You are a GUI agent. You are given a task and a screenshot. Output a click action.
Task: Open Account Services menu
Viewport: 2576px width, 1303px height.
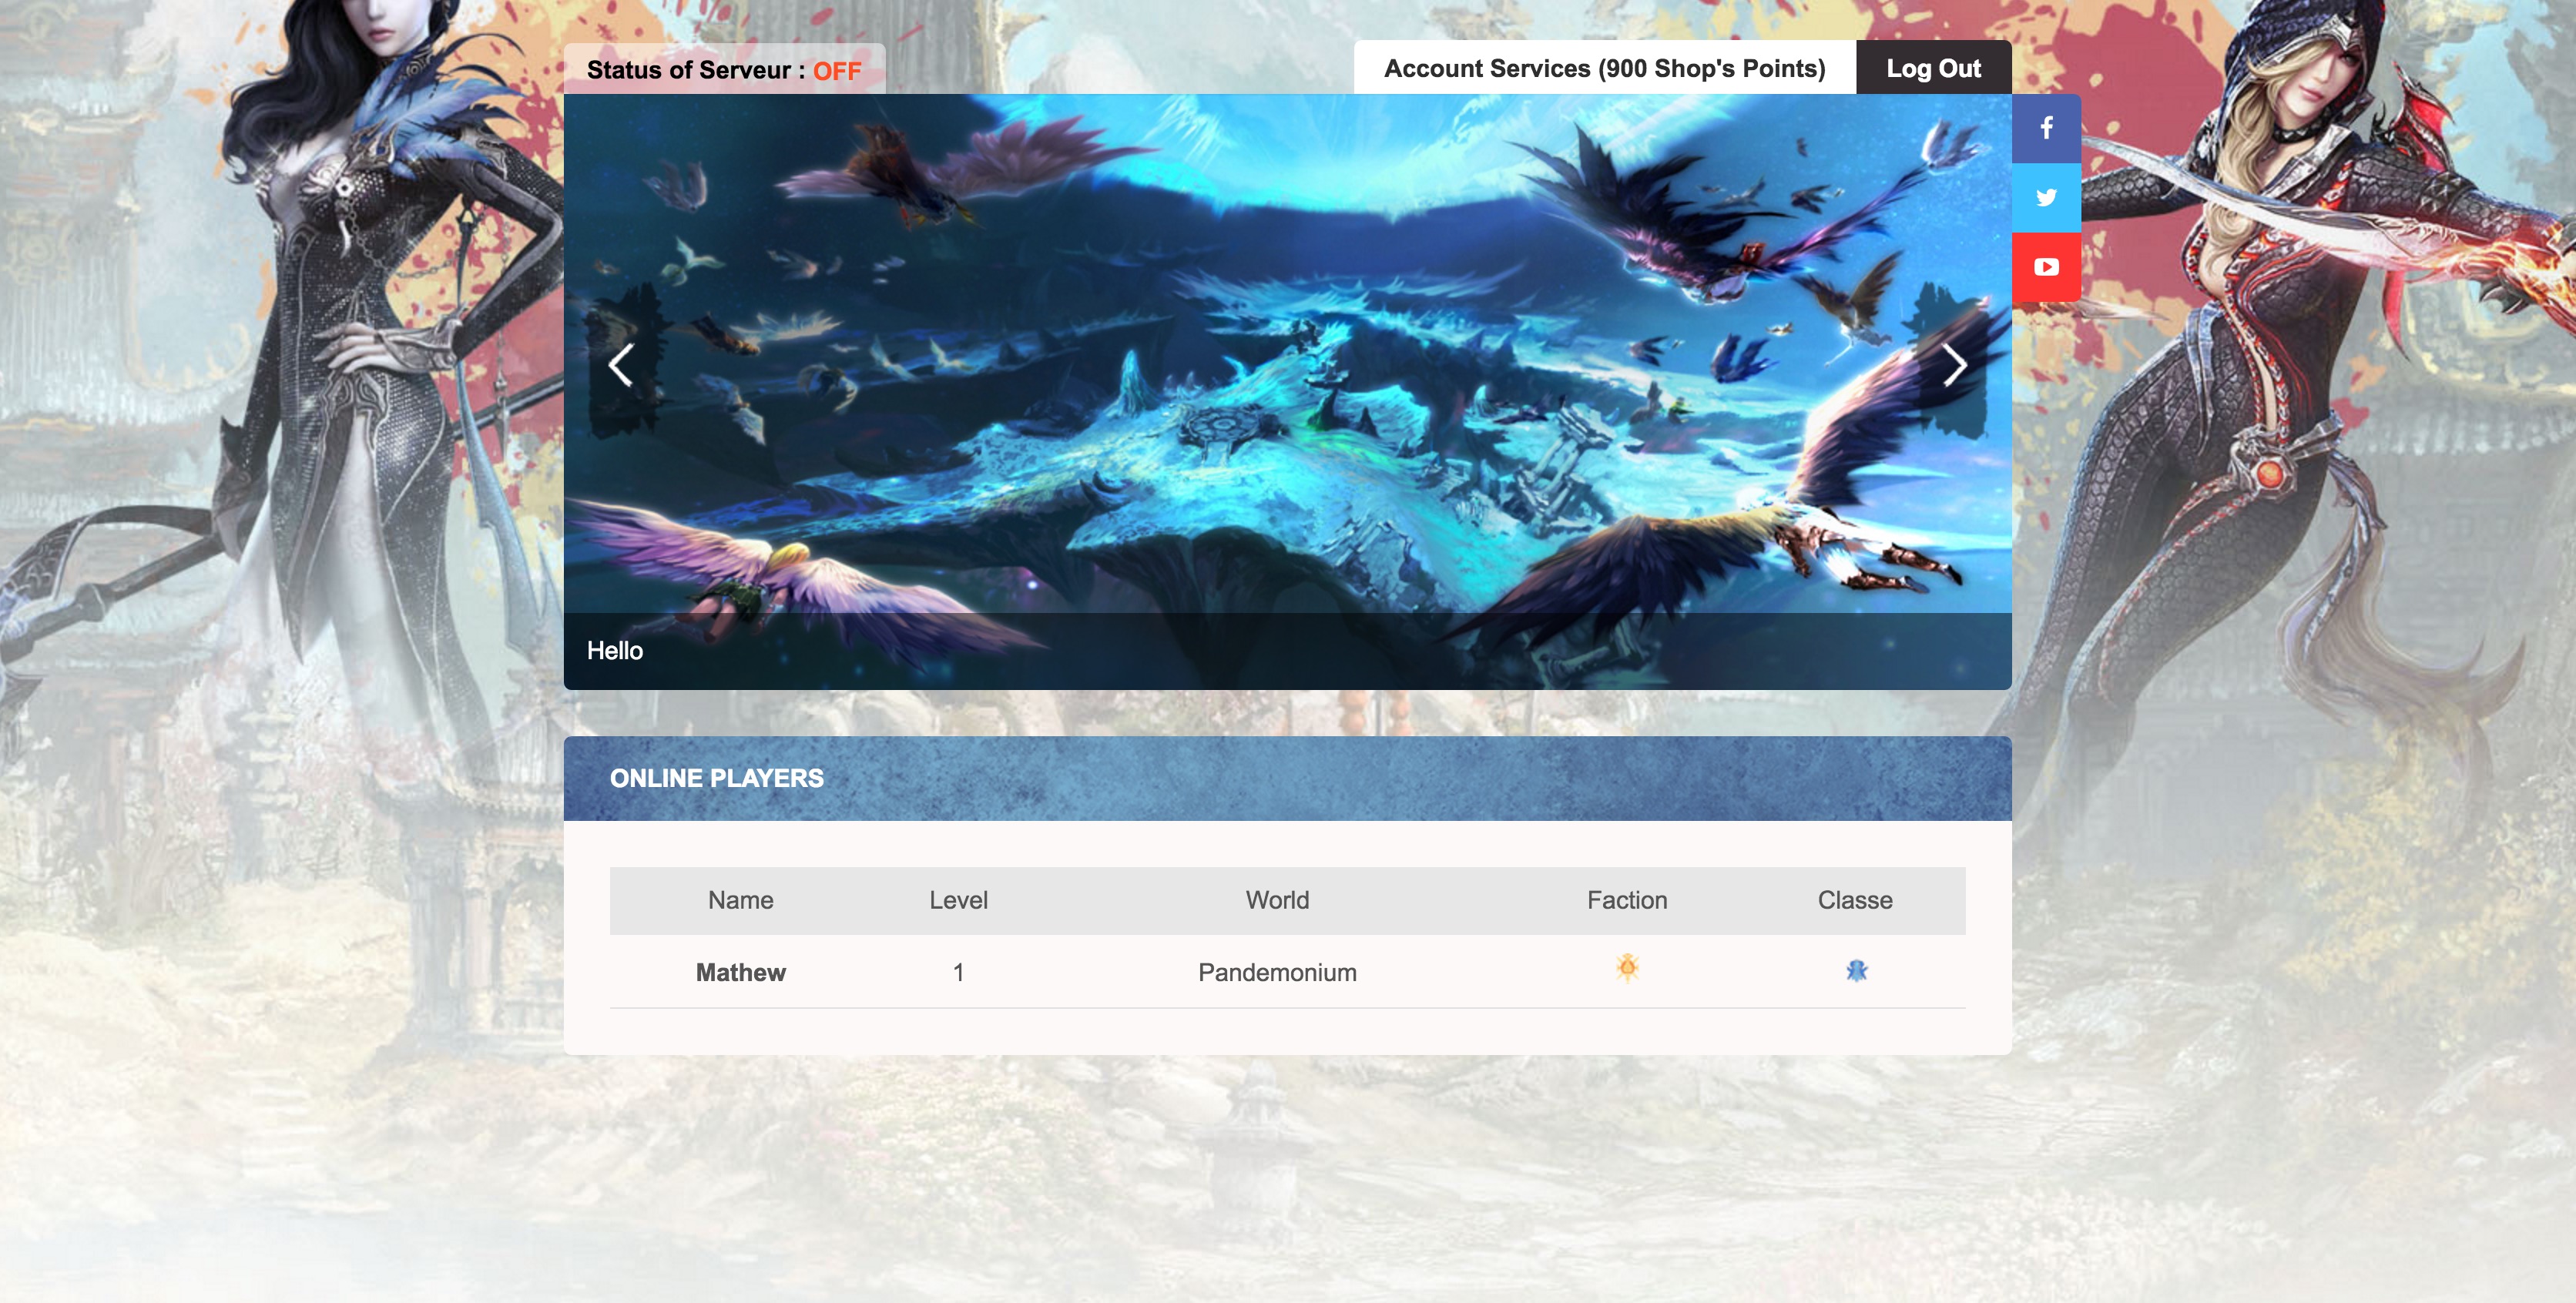(x=1604, y=68)
